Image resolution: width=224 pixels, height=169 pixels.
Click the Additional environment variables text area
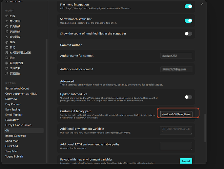[176, 130]
